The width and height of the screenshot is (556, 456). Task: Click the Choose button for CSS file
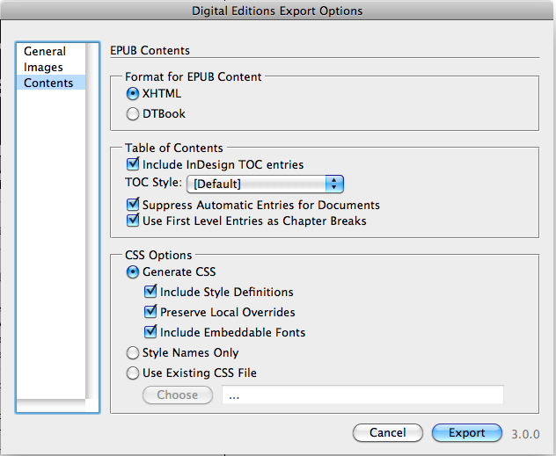click(x=178, y=394)
